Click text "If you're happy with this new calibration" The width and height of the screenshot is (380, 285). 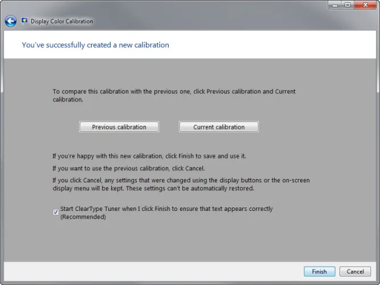click(107, 156)
